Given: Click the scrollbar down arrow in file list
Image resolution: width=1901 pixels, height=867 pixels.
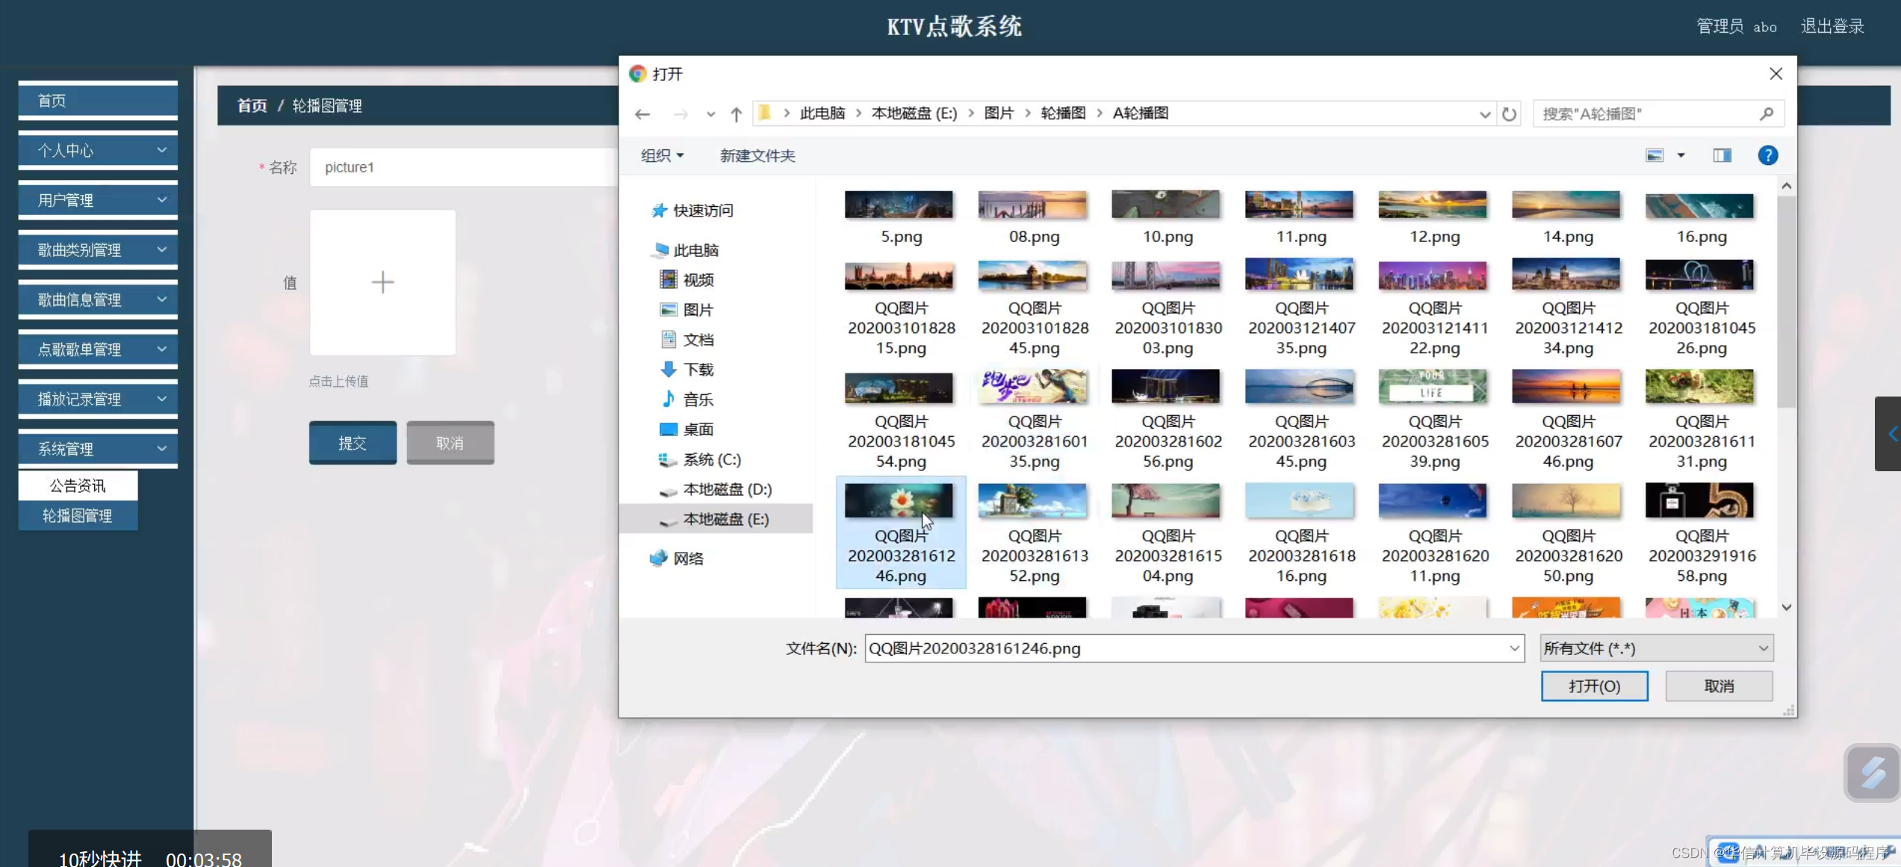Looking at the screenshot, I should pos(1786,607).
